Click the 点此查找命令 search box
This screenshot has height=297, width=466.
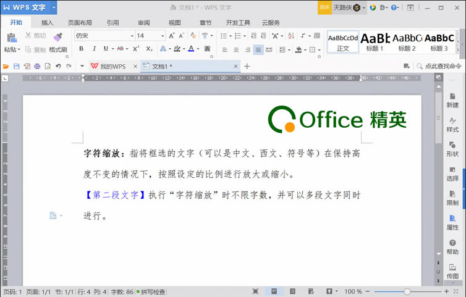pyautogui.click(x=439, y=66)
